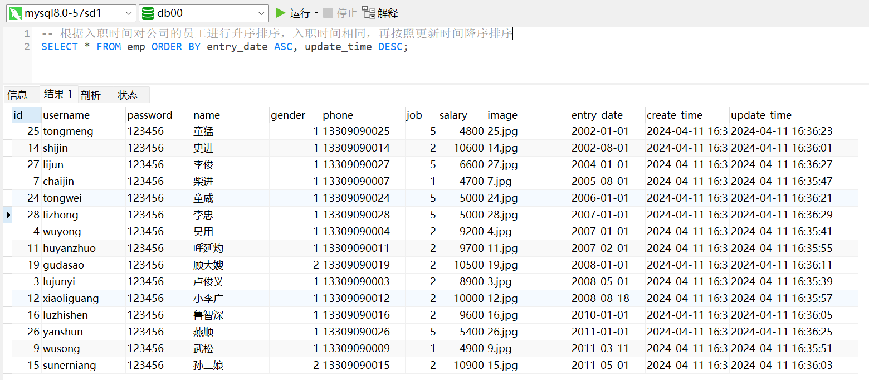The image size is (869, 380).
Task: Select the cell 'sunerniang'
Action: [x=84, y=366]
